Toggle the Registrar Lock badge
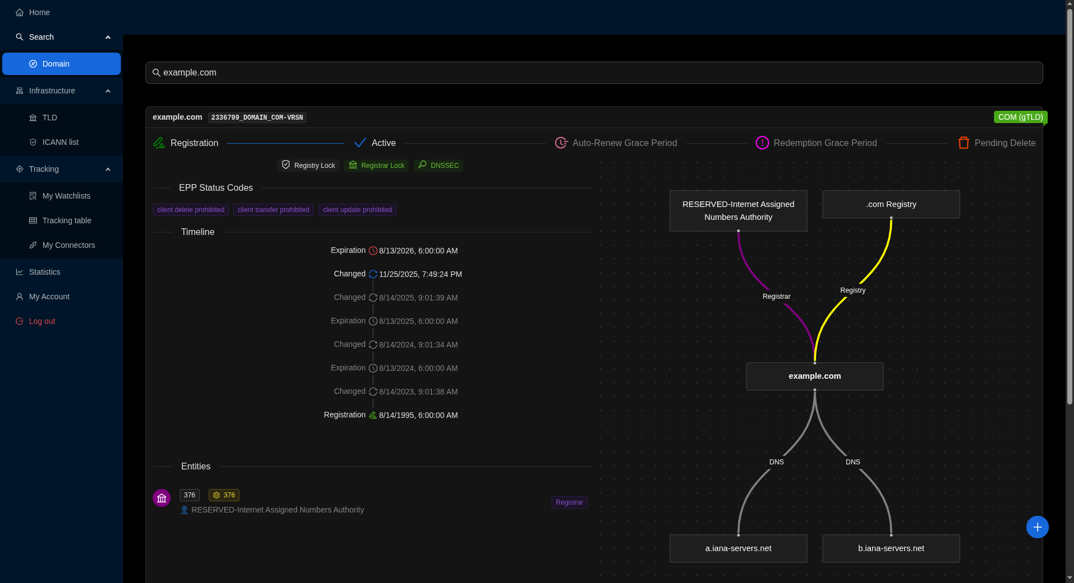 [x=376, y=165]
